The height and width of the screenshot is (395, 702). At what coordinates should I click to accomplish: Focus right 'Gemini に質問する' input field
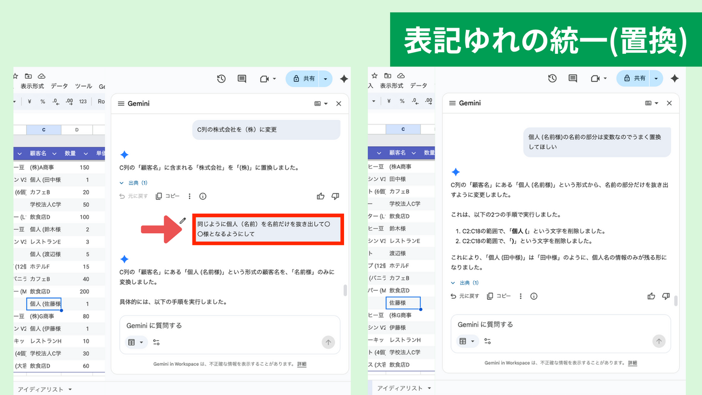pyautogui.click(x=561, y=324)
